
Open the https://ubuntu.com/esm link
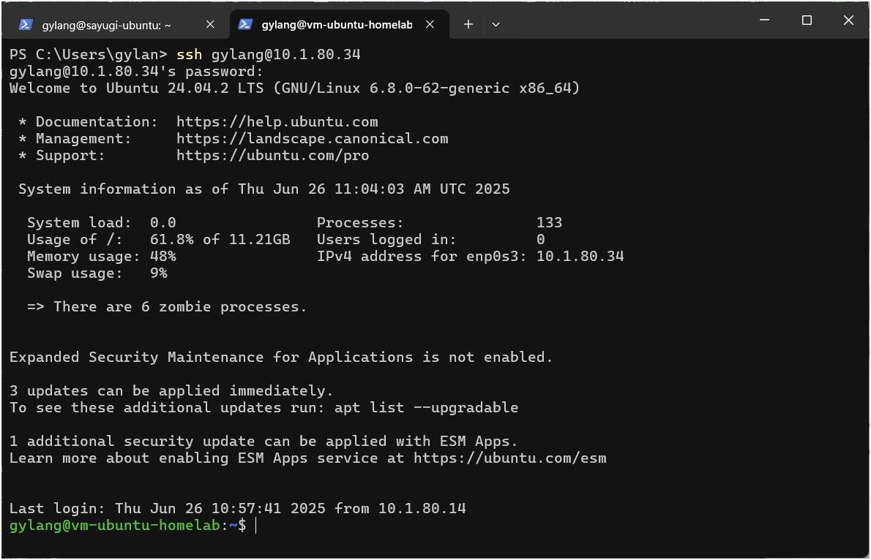click(509, 458)
